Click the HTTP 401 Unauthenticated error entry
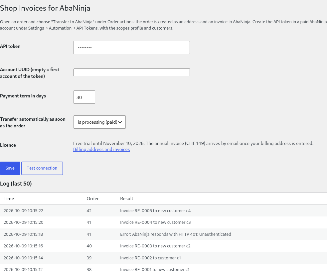 click(x=176, y=234)
